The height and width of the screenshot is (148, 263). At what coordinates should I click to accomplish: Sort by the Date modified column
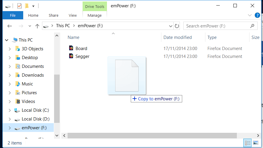pyautogui.click(x=177, y=37)
